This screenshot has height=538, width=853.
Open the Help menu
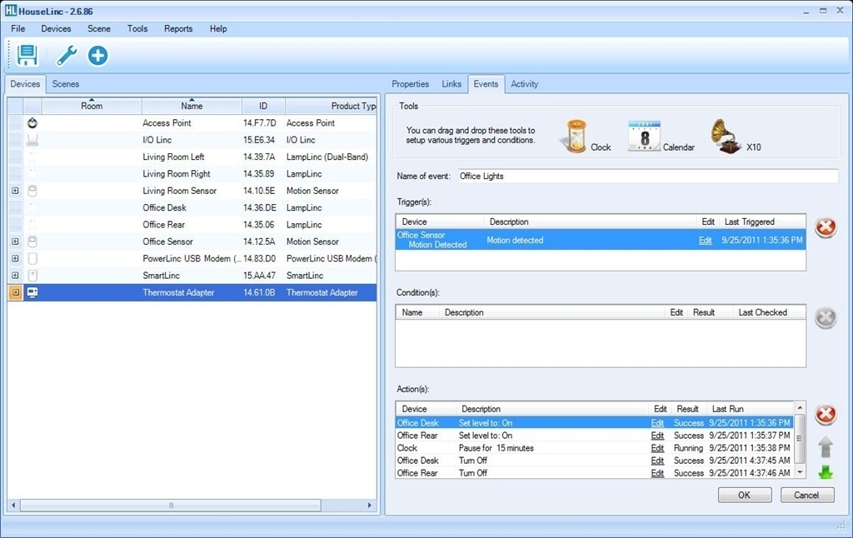pos(218,28)
